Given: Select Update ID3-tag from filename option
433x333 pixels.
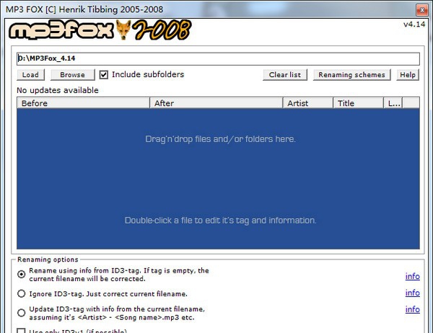Looking at the screenshot, I should [x=21, y=313].
